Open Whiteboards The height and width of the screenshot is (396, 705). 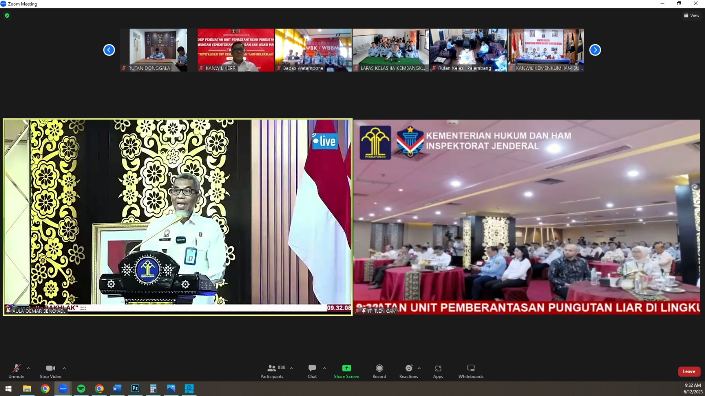click(x=471, y=371)
